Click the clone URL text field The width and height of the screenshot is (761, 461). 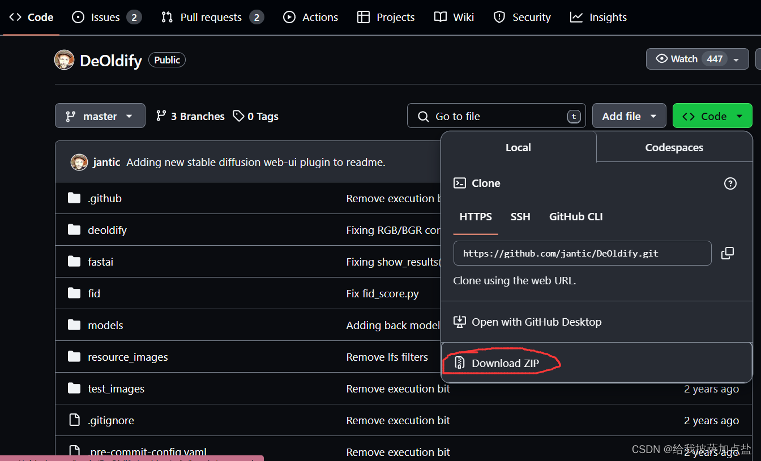[582, 253]
